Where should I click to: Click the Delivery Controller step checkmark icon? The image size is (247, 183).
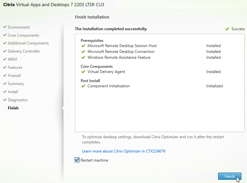click(5, 51)
